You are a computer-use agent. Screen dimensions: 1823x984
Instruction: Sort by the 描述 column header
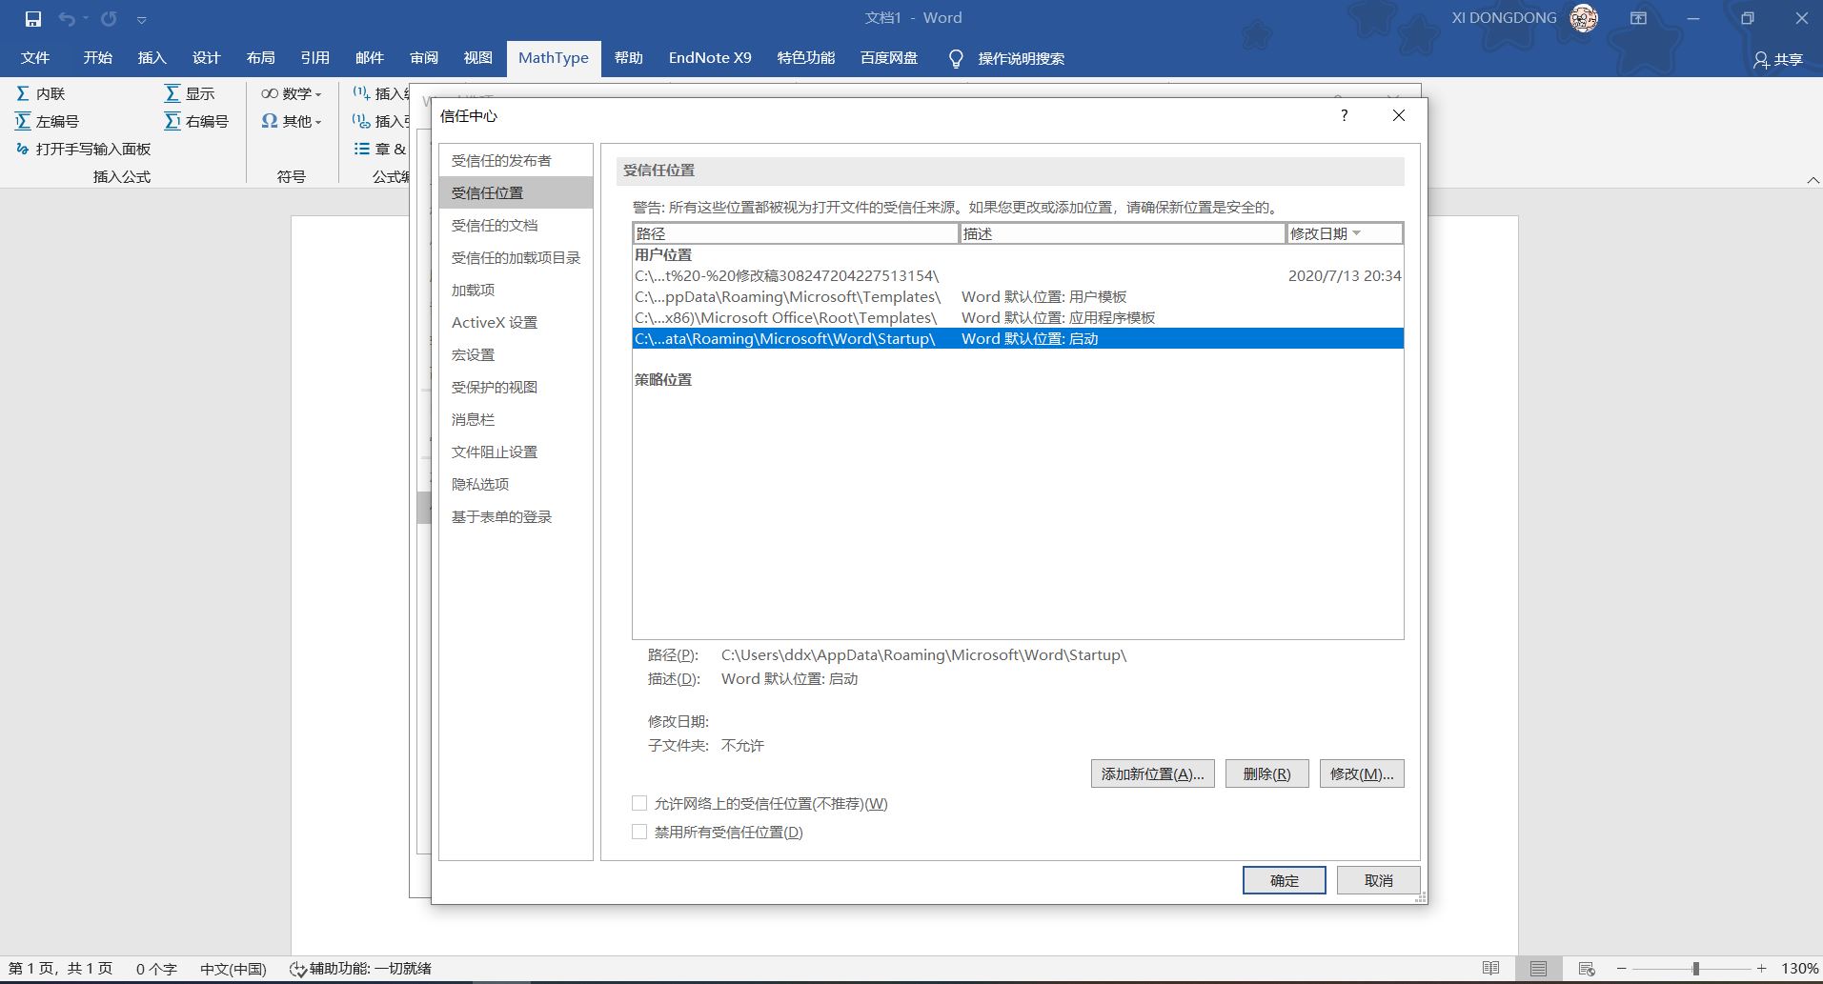(x=1123, y=233)
